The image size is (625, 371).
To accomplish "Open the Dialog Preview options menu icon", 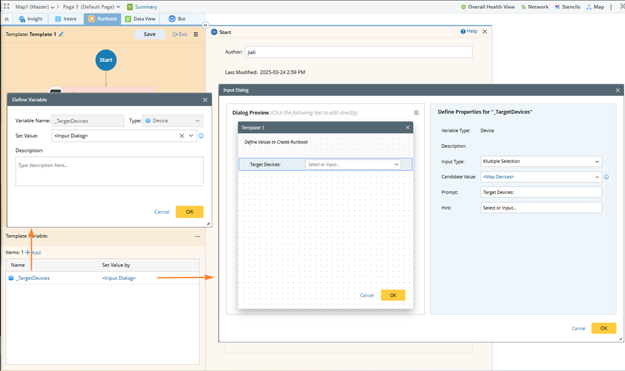I will [x=416, y=113].
